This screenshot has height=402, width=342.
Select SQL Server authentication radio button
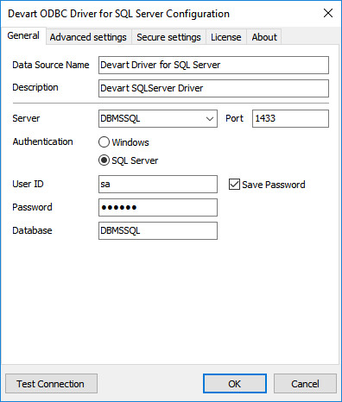click(104, 160)
